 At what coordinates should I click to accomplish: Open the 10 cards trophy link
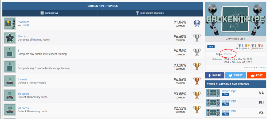[23, 94]
